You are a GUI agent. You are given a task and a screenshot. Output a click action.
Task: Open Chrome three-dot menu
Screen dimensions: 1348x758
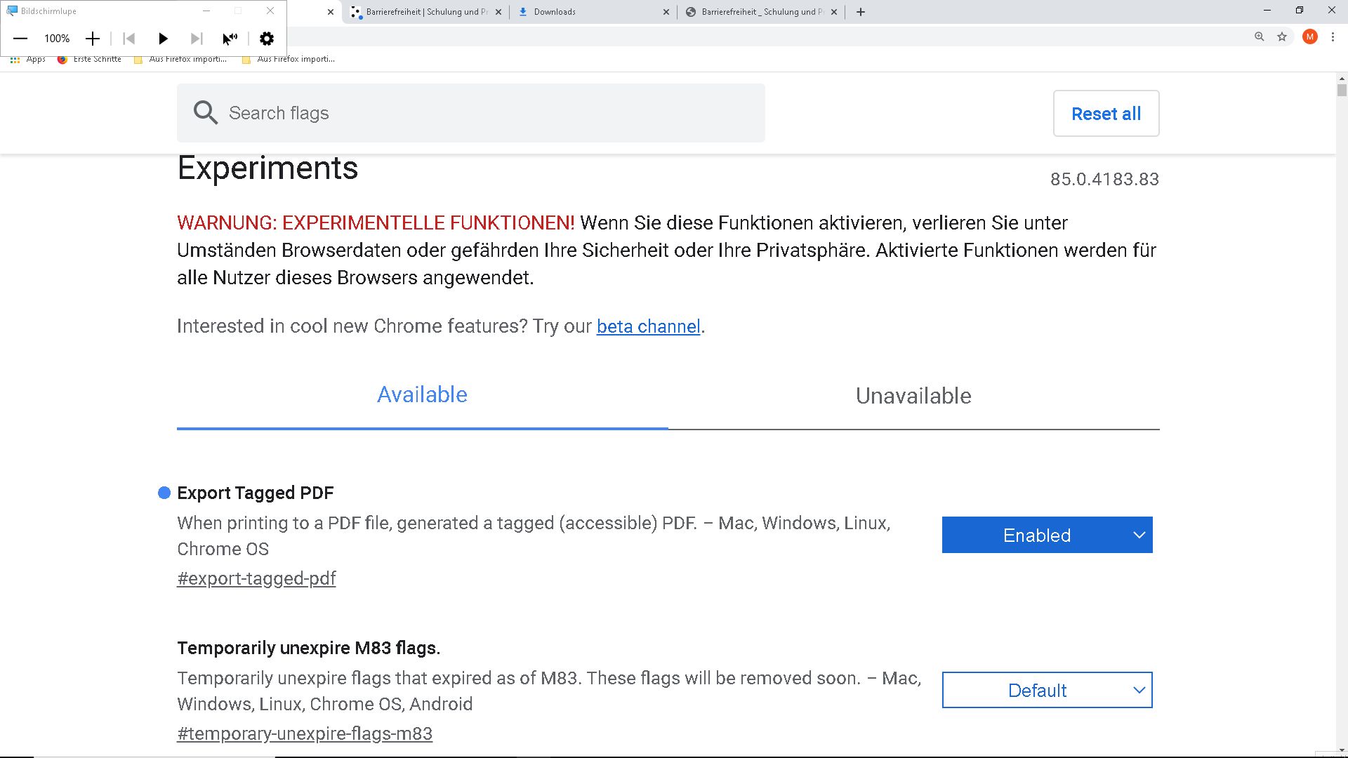[1333, 36]
